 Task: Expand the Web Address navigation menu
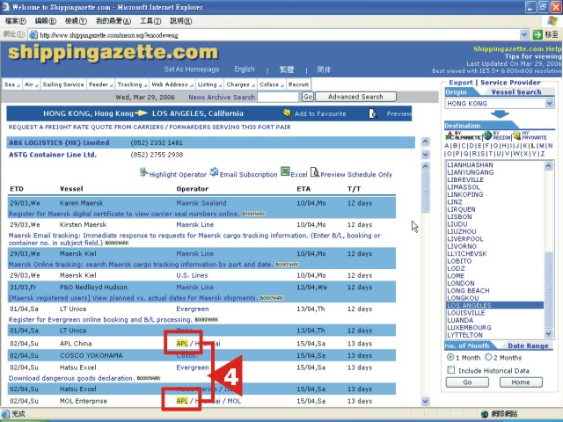(x=172, y=84)
